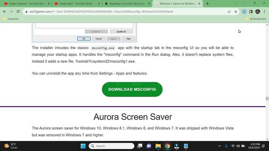Screen dimensions: 269x151
Task: Show hidden system tray icons
Action: (219, 146)
